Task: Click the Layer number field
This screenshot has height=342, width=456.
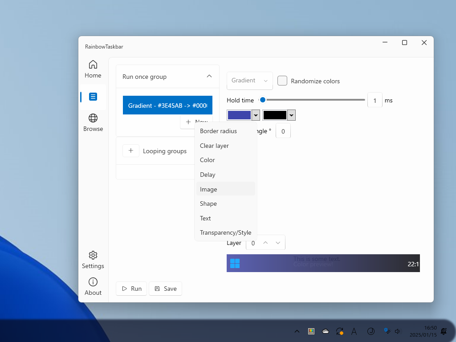Action: [x=253, y=243]
